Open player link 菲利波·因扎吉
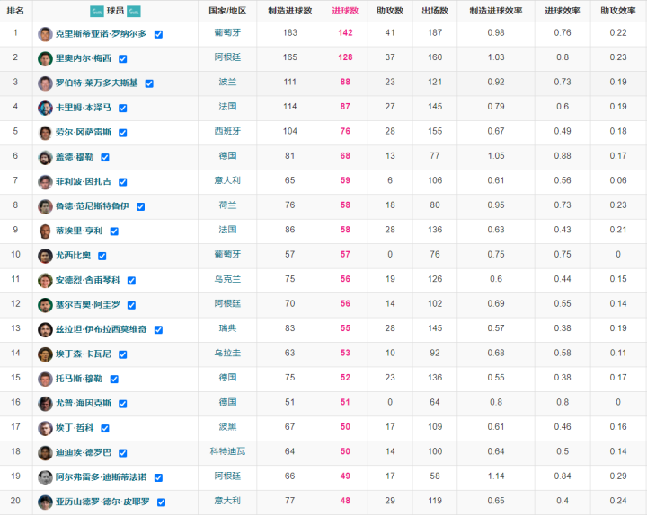 coord(84,182)
